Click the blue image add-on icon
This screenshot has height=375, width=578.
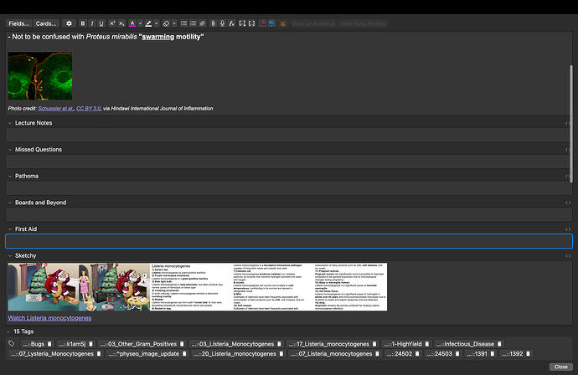271,23
